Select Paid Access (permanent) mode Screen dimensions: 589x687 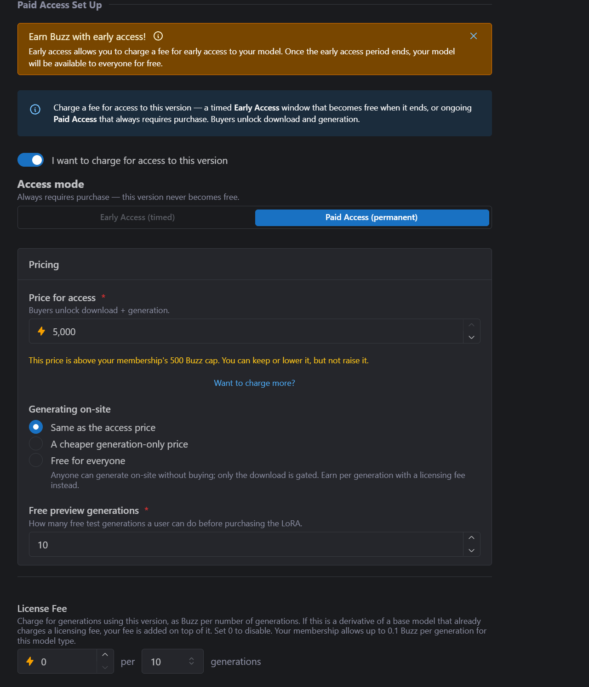pyautogui.click(x=372, y=217)
